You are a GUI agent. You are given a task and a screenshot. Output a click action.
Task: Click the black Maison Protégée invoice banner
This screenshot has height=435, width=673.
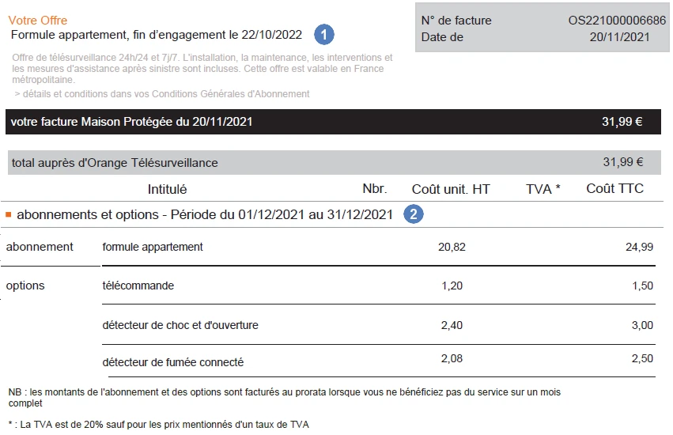(333, 122)
